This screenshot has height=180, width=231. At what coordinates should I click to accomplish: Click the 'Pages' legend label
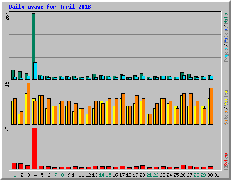[x=226, y=55]
